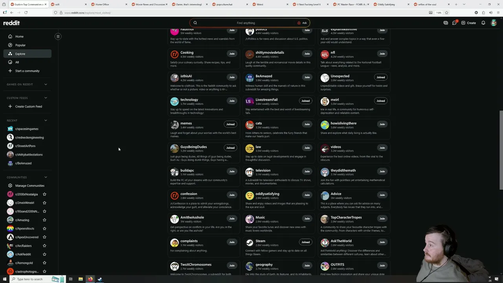The width and height of the screenshot is (503, 283).
Task: Toggle Joined button for memes
Action: coord(230,124)
